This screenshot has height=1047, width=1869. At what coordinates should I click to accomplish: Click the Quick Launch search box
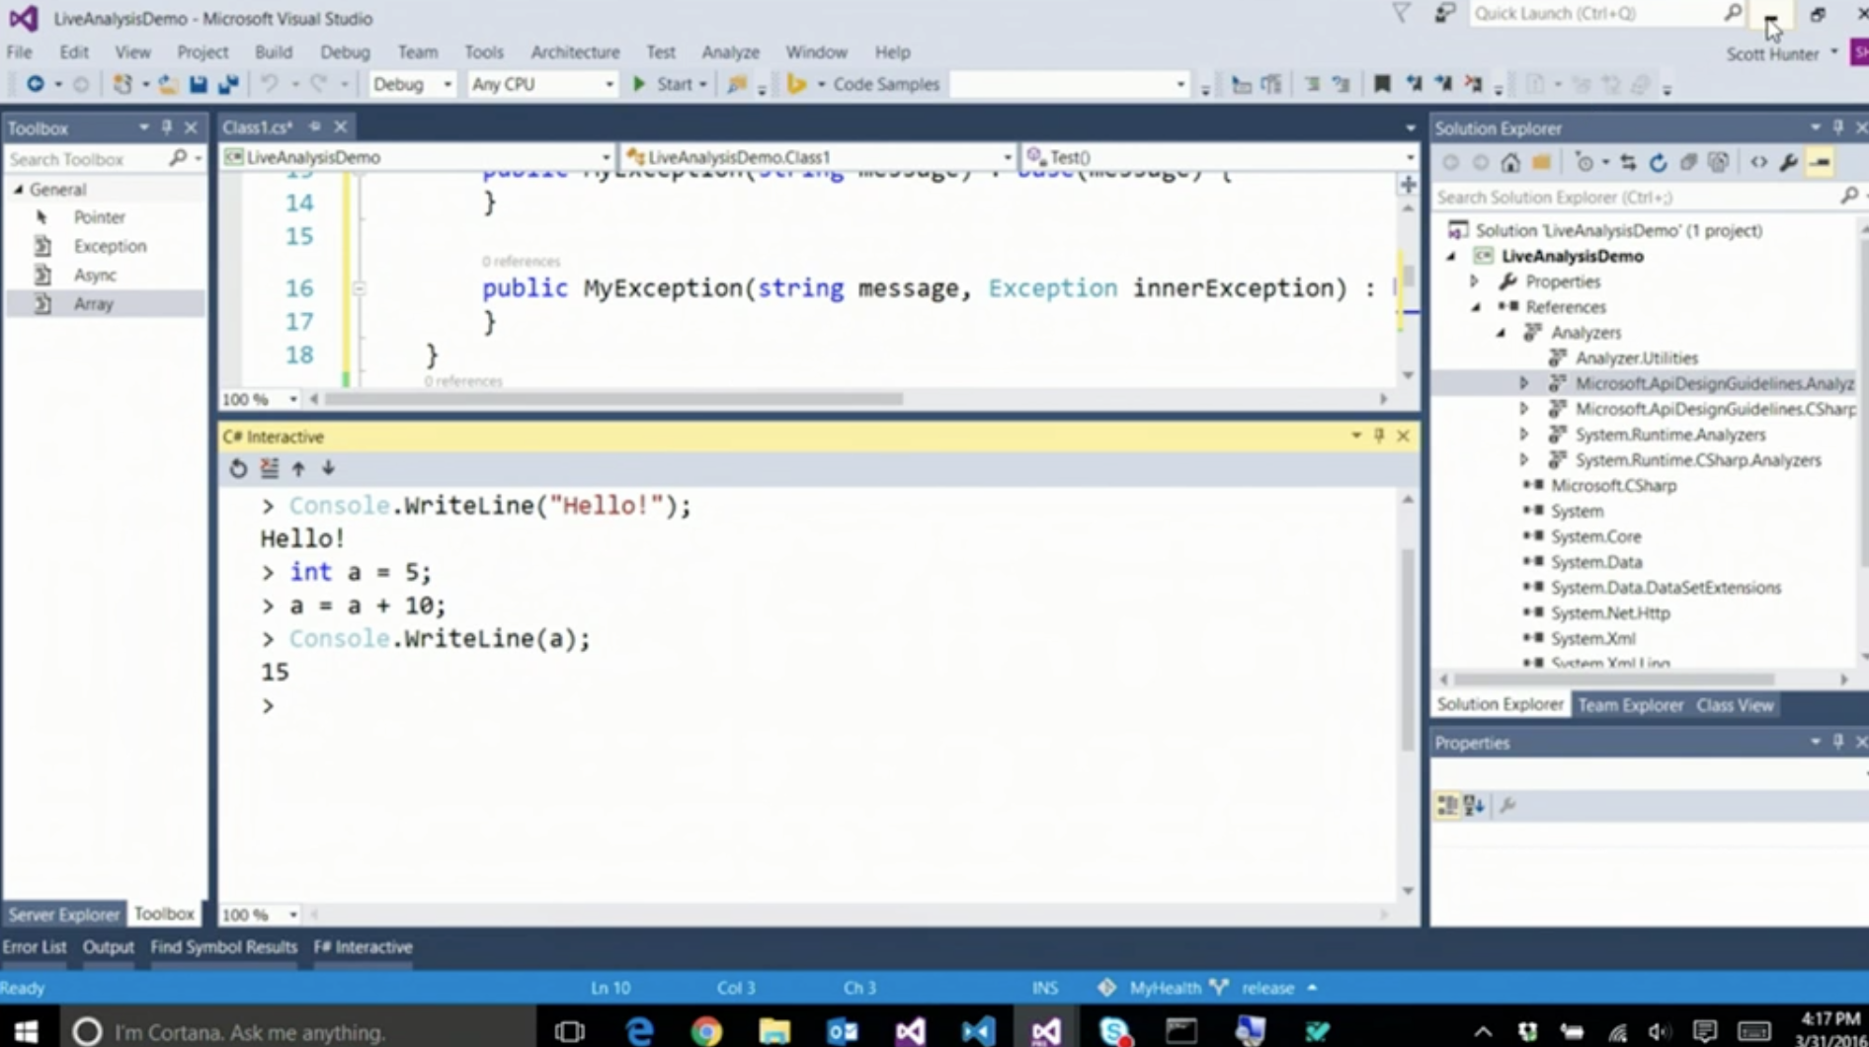pos(1595,14)
